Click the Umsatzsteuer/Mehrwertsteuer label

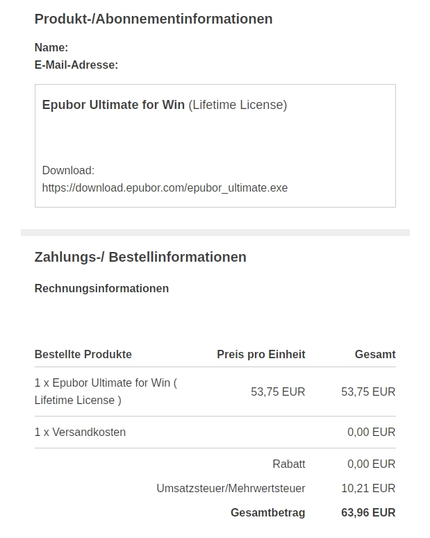click(x=231, y=489)
